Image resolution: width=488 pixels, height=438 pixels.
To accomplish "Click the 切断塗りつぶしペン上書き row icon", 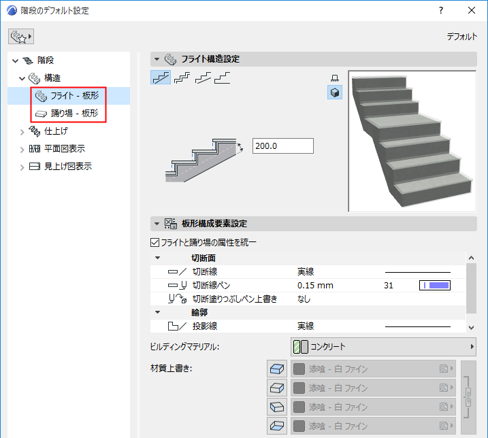I will click(177, 299).
